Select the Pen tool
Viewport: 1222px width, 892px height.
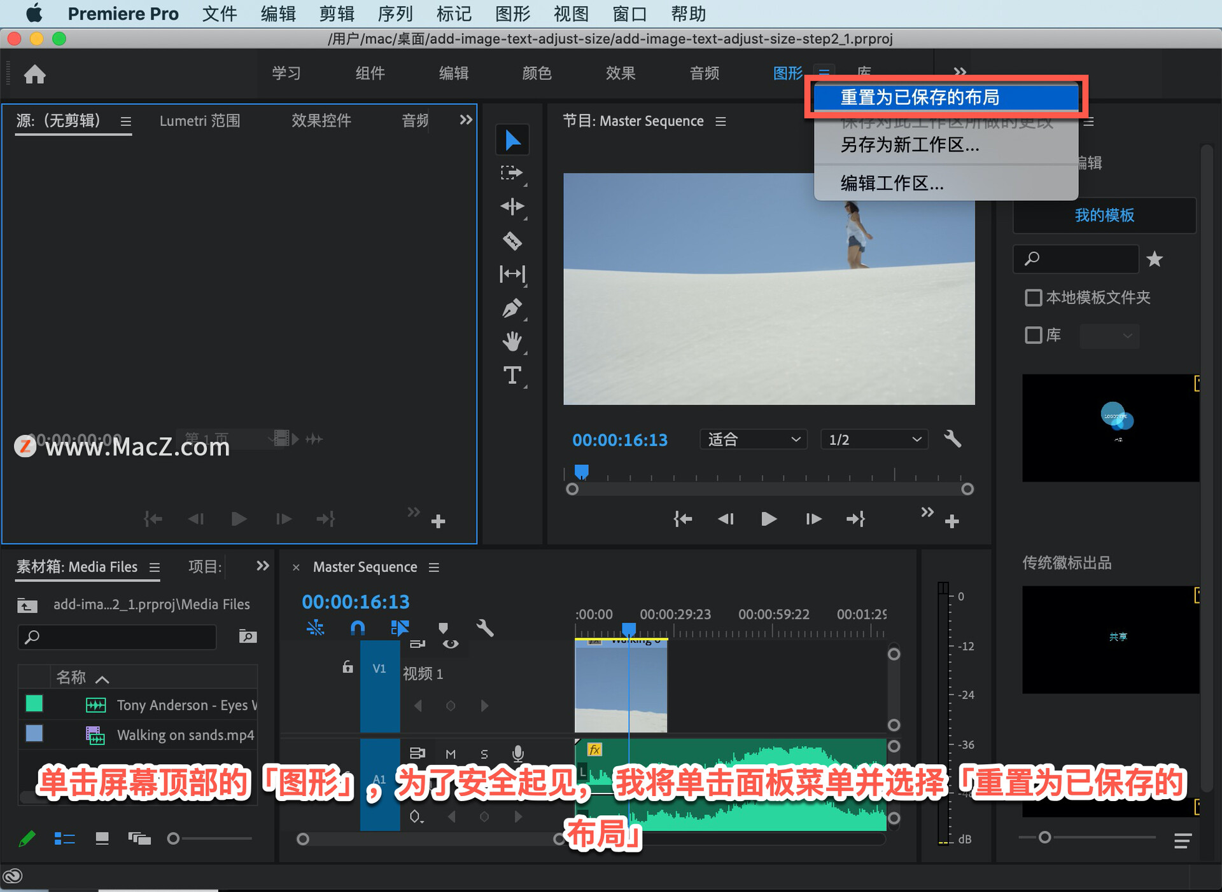pos(512,308)
